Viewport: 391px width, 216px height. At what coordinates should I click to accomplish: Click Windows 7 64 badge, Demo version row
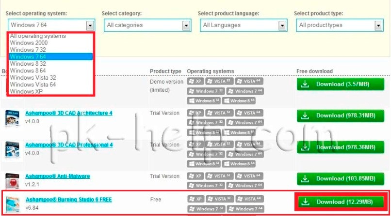tap(245, 91)
